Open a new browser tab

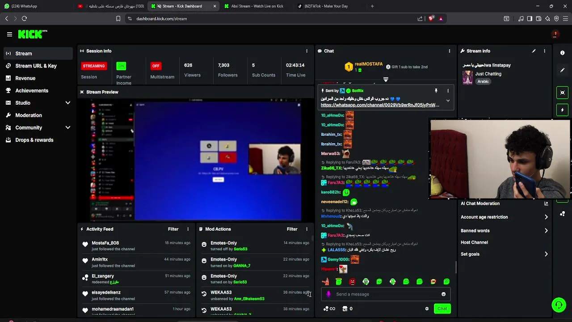click(372, 6)
